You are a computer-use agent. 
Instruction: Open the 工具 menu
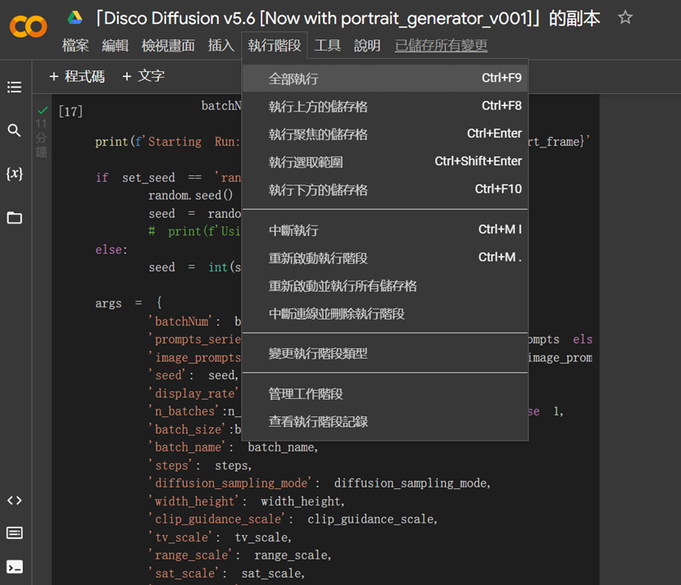(328, 45)
